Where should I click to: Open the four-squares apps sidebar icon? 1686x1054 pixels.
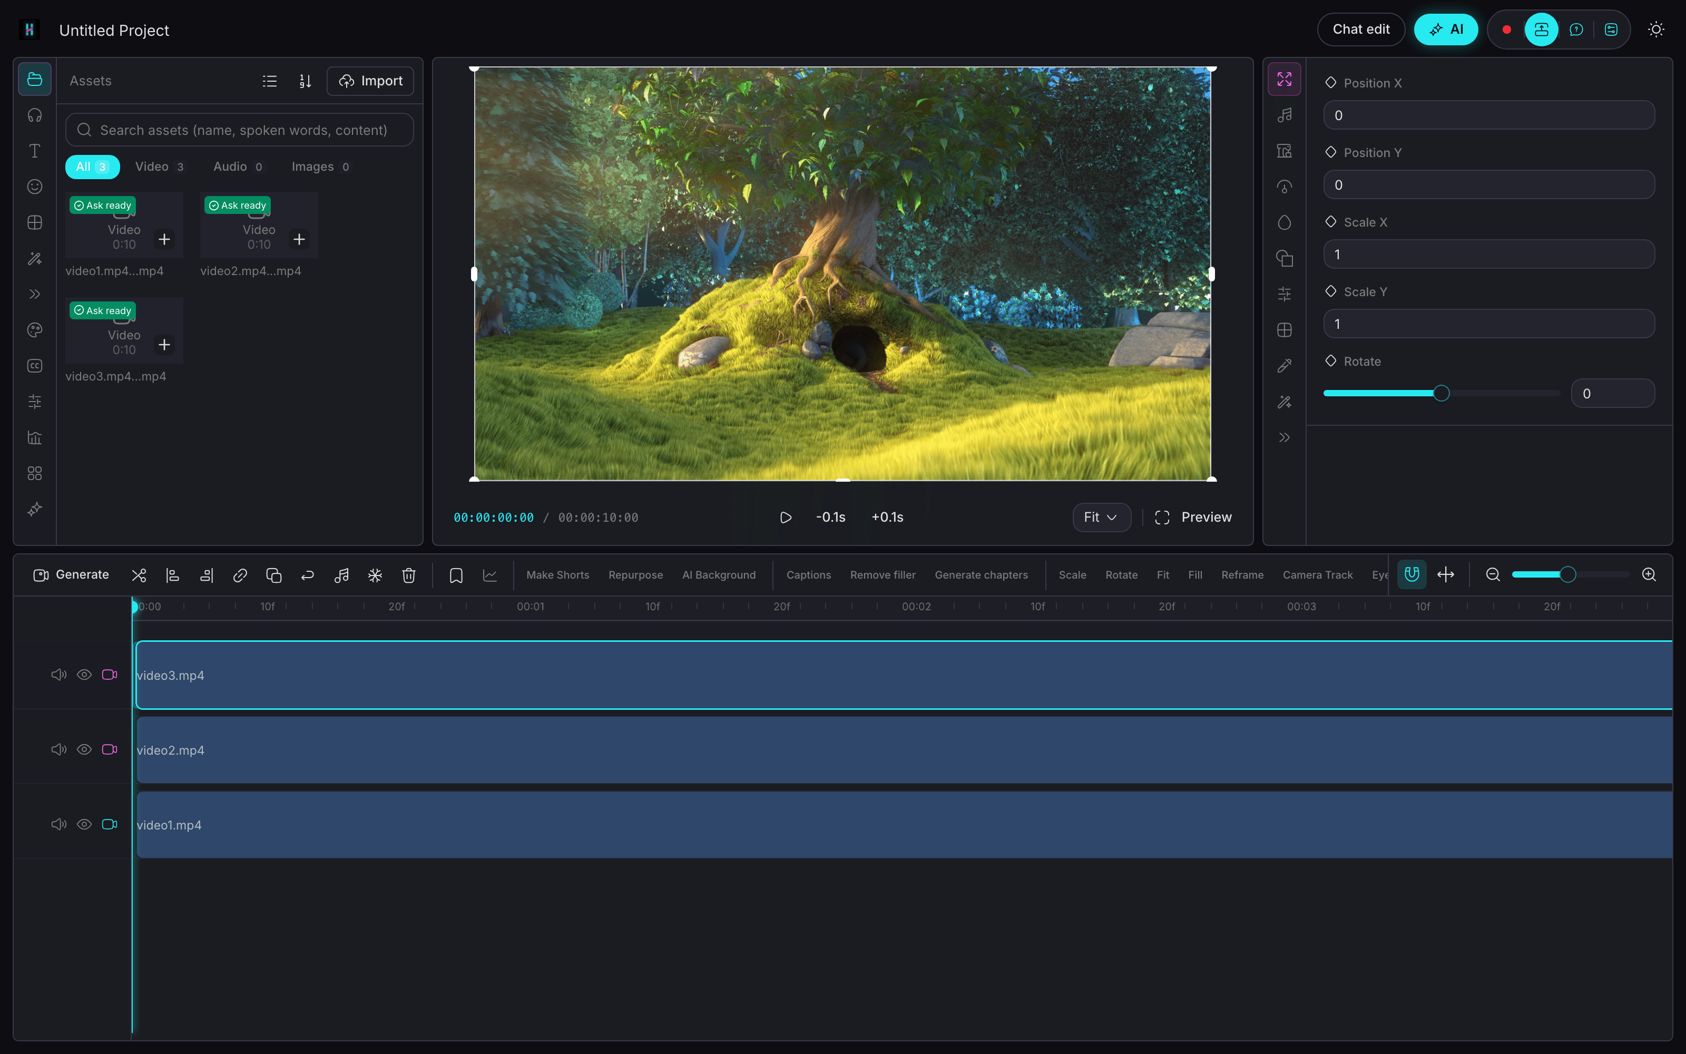click(34, 473)
